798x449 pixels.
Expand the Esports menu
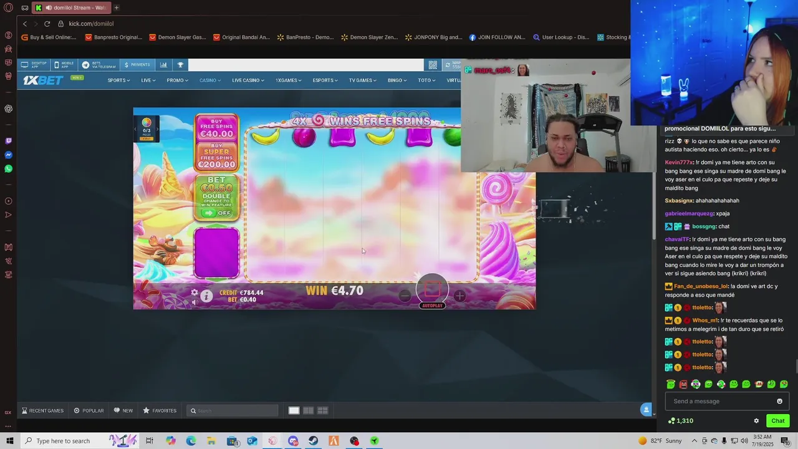tap(325, 80)
